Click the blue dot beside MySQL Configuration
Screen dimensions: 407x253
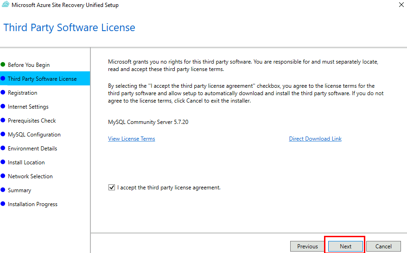point(3,134)
